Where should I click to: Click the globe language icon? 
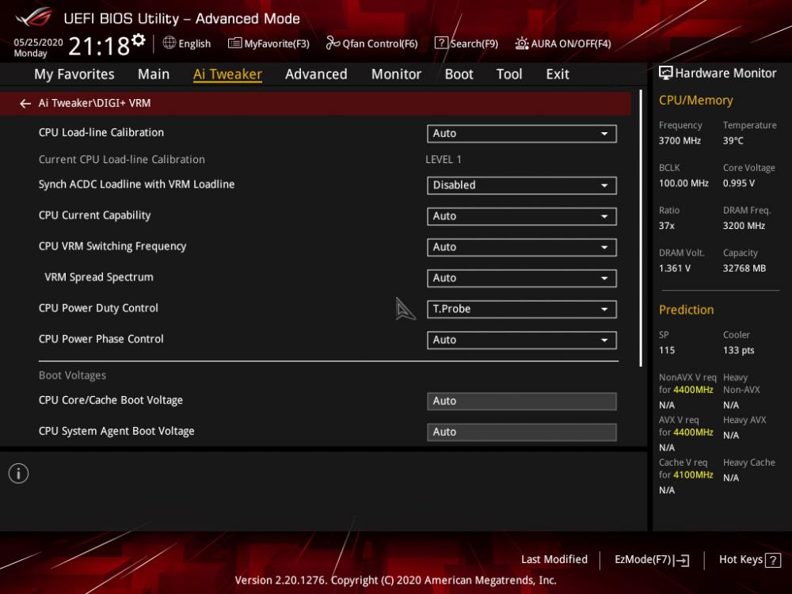tap(169, 43)
